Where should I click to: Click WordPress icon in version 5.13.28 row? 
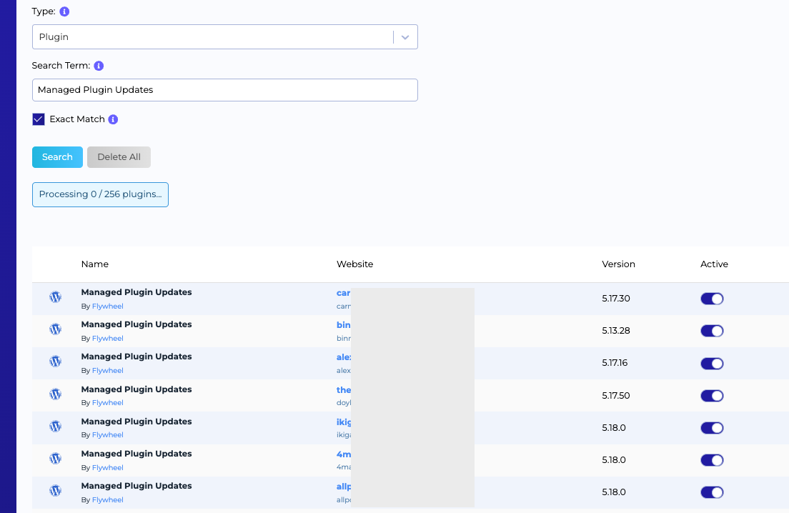click(x=55, y=329)
